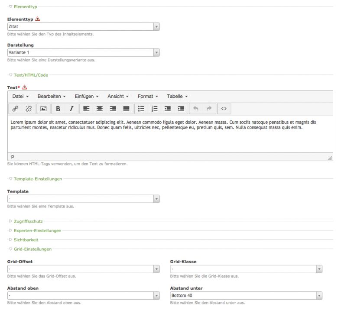
Task: Collapse the Grid-Einstellungen section
Action: (32, 249)
